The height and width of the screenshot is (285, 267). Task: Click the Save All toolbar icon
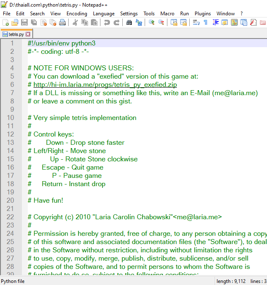coord(34,22)
